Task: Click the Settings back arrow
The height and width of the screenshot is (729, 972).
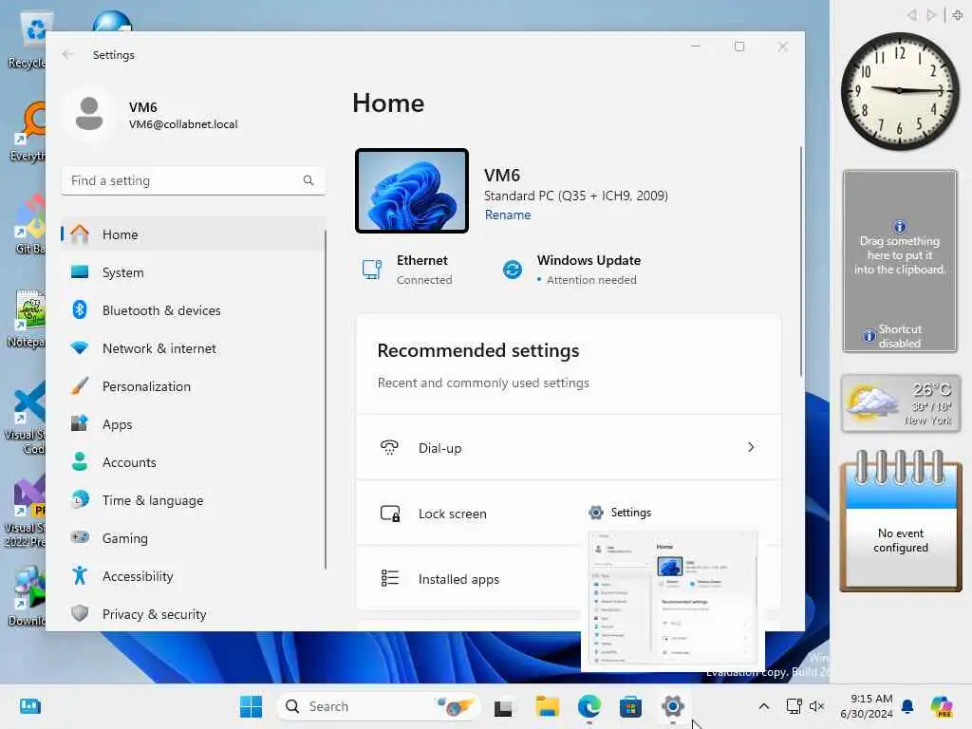Action: click(68, 54)
